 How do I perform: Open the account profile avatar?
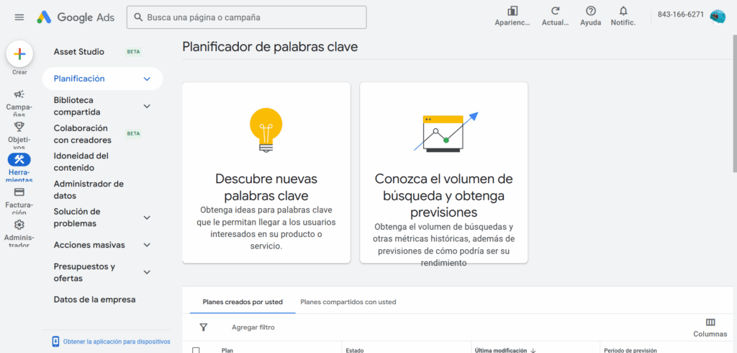point(718,17)
